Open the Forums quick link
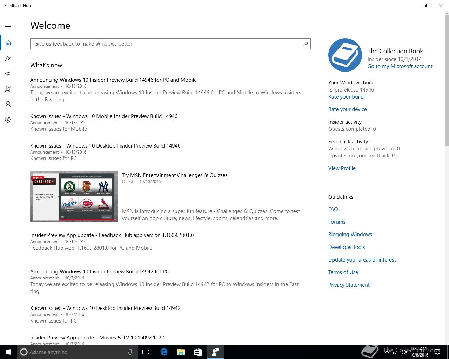449x359 pixels. 337,222
